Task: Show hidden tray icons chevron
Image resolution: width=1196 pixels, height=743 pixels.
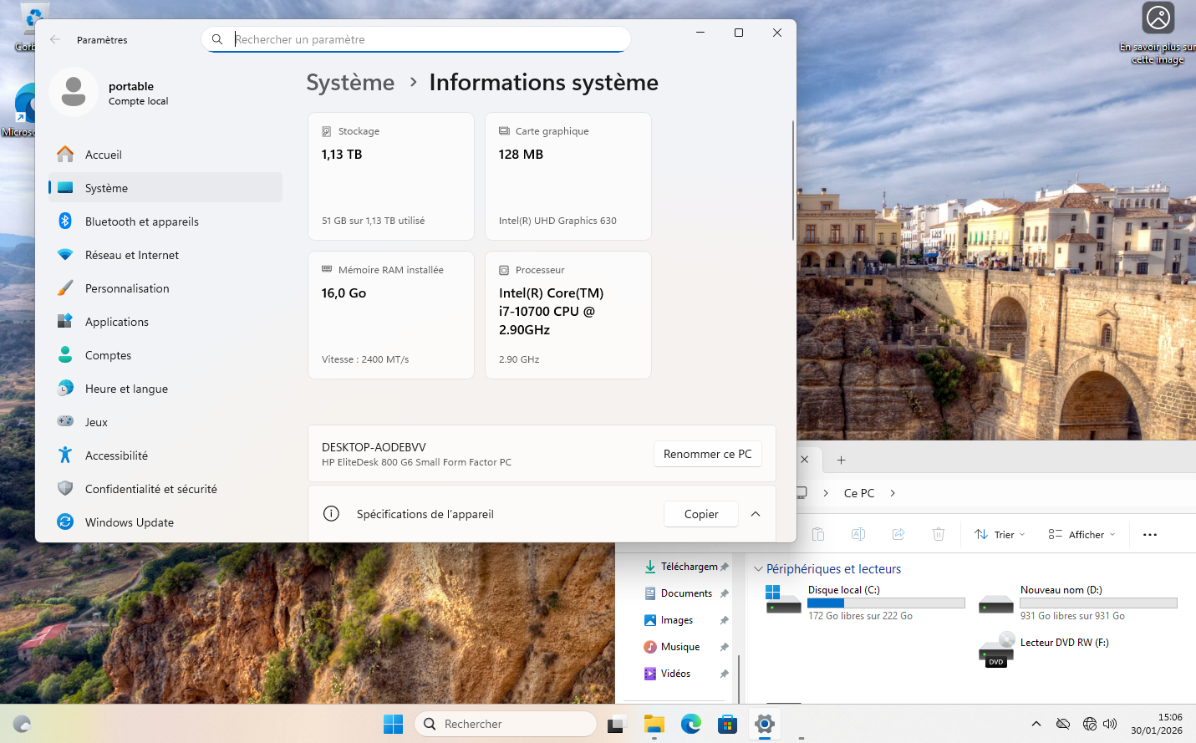Action: coord(1036,724)
